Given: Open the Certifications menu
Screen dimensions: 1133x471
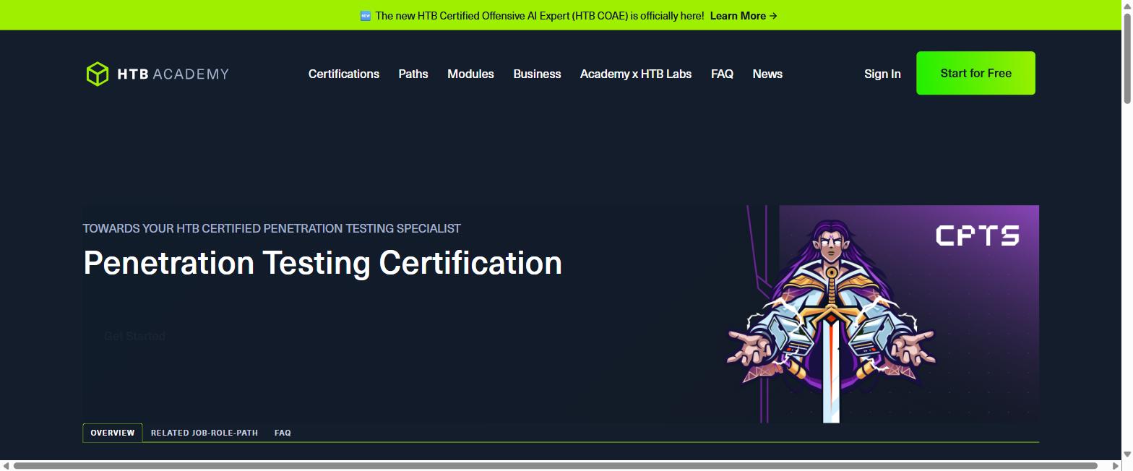Looking at the screenshot, I should point(344,74).
